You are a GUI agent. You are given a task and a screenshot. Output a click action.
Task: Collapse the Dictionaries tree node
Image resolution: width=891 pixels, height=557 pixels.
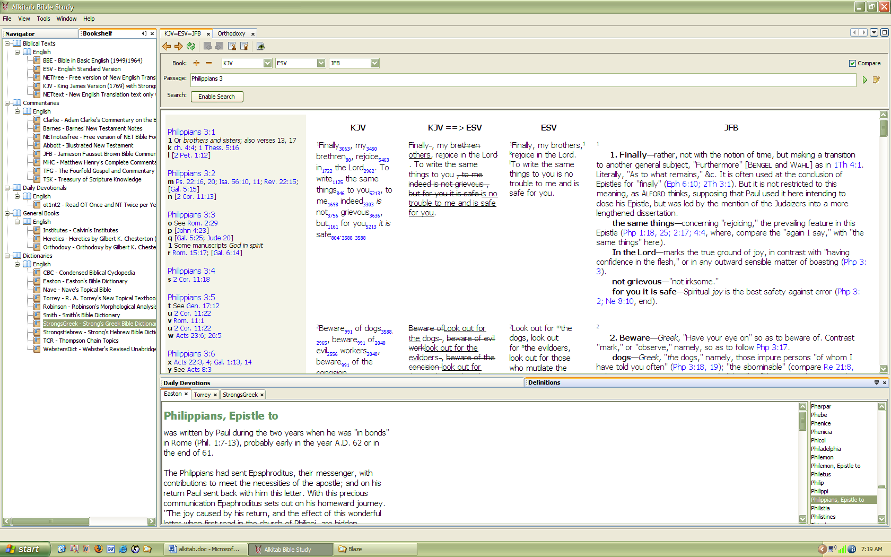point(7,256)
